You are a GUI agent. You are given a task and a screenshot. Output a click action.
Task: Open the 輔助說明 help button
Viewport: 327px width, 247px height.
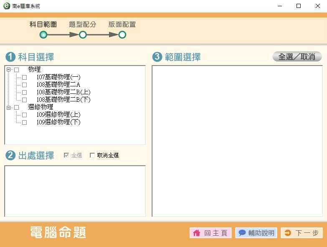(x=256, y=233)
